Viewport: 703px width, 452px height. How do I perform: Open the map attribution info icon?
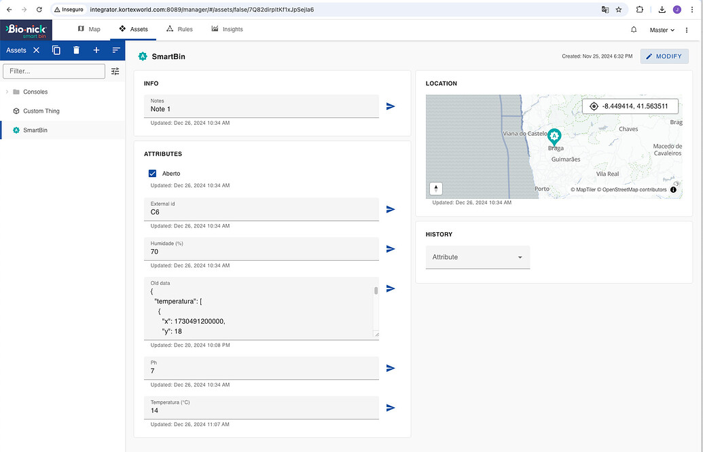tap(673, 189)
